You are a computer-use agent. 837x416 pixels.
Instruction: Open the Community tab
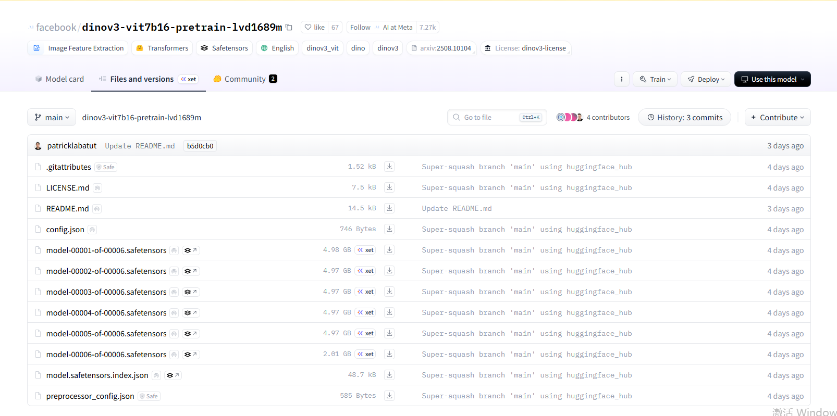tap(245, 79)
